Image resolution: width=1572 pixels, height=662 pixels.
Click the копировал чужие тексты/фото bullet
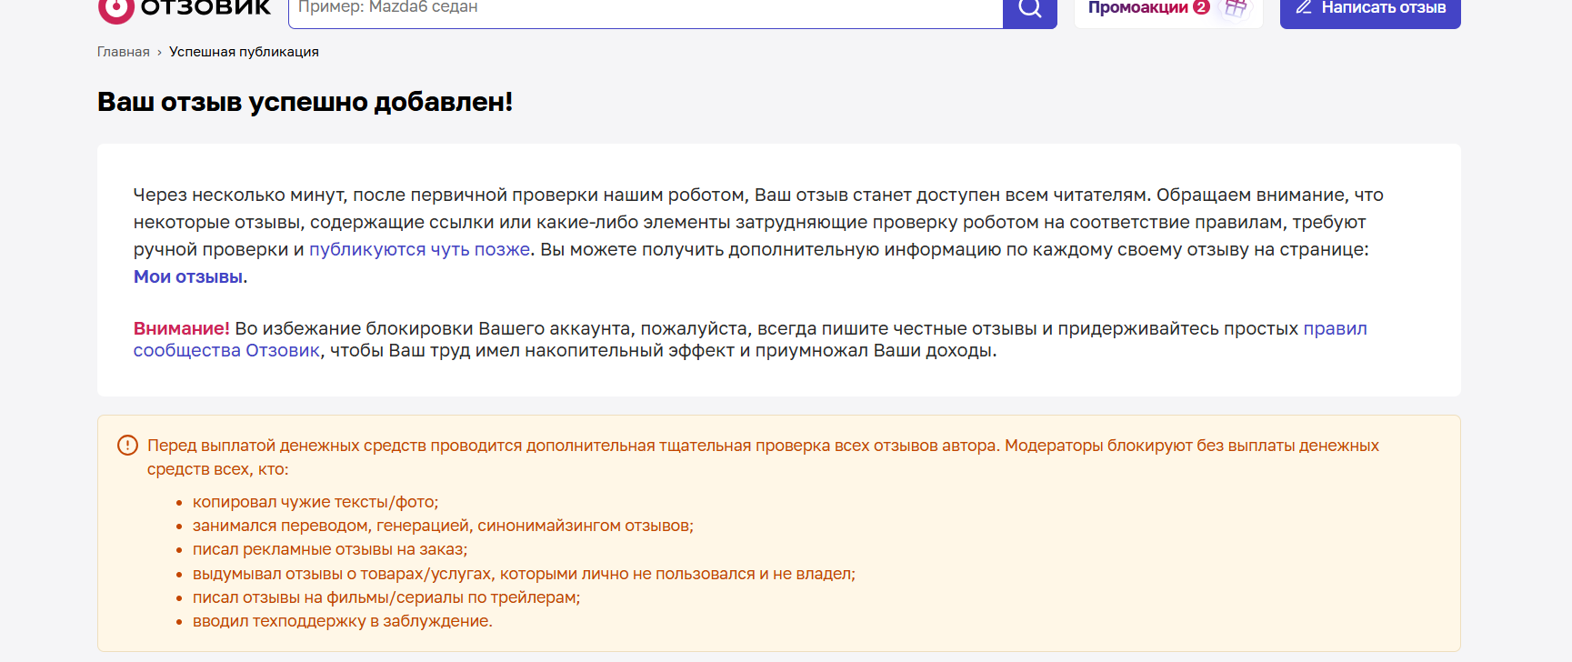pyautogui.click(x=315, y=502)
